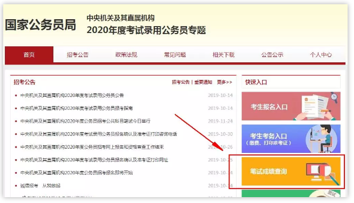354x203 pixels.
Task: Click the person-at-desk illustration on 考生考务入口
Action: [x=322, y=139]
